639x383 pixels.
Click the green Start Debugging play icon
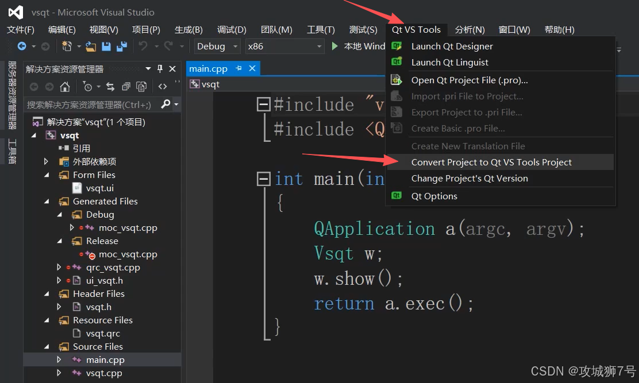click(x=334, y=46)
